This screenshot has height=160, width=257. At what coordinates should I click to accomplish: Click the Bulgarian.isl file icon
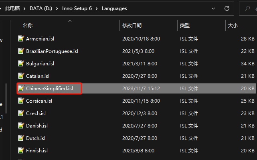(21, 64)
